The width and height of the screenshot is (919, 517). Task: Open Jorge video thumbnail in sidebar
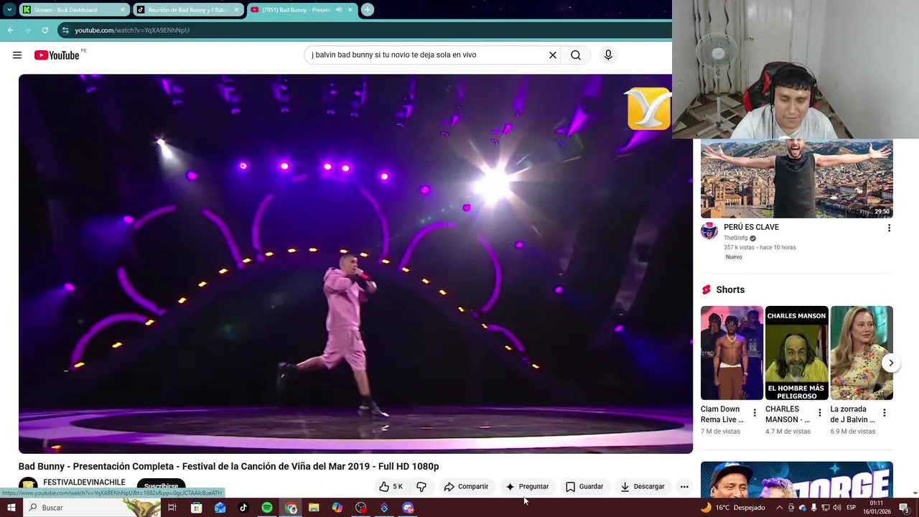pyautogui.click(x=797, y=480)
